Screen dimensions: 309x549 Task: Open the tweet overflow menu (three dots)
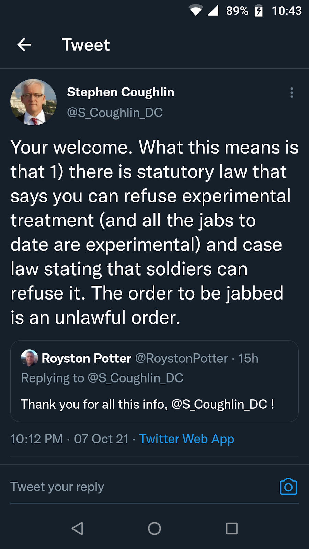[291, 93]
